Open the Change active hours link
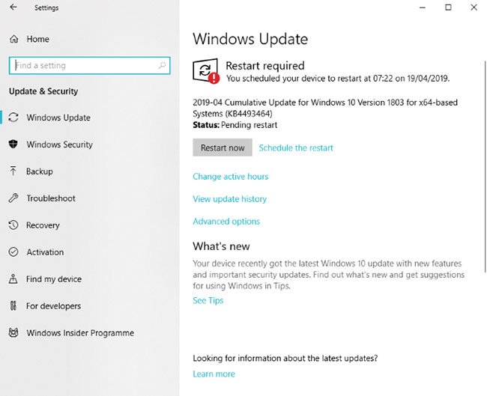The height and width of the screenshot is (396, 487). 231,177
